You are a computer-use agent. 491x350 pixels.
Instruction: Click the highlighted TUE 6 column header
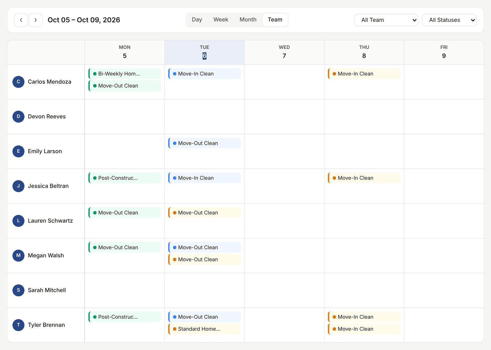tap(204, 52)
